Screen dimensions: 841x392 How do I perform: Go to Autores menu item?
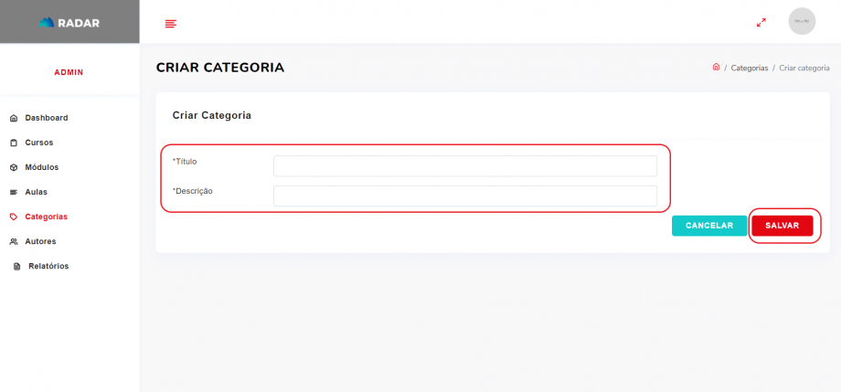[40, 241]
